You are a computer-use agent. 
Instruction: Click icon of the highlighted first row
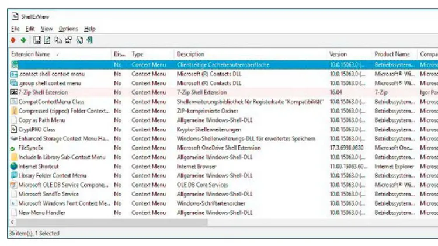tap(14, 65)
